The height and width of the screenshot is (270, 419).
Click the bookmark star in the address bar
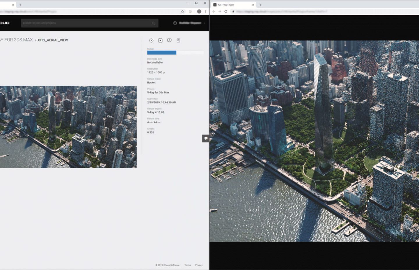[182, 12]
